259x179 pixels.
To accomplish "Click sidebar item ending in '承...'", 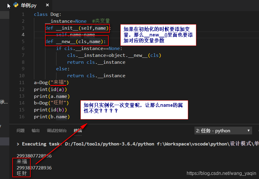I will [4, 102].
